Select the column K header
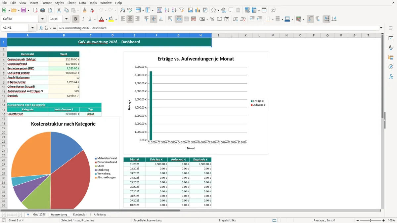Screen dimensions: 397x223 [x=245, y=35]
